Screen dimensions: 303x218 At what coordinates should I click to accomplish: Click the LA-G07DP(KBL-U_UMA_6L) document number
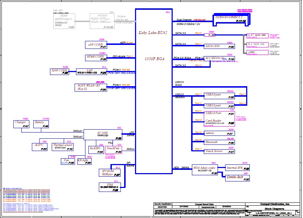273,213
